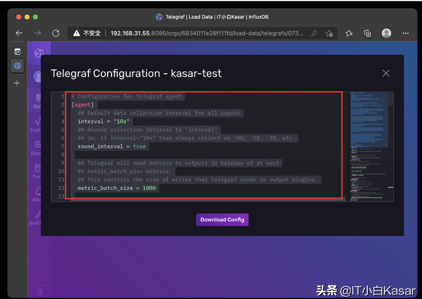
Task: Open the browser profile avatar
Action: 386,33
